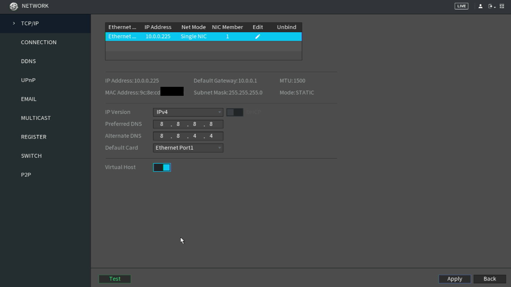Image resolution: width=511 pixels, height=287 pixels.
Task: Click the Preferred DNS first octet field
Action: [162, 124]
